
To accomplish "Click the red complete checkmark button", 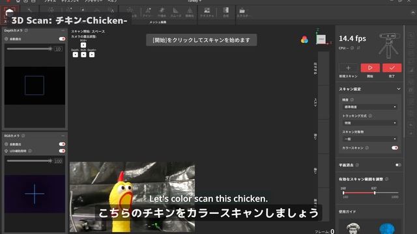I will click(392, 68).
